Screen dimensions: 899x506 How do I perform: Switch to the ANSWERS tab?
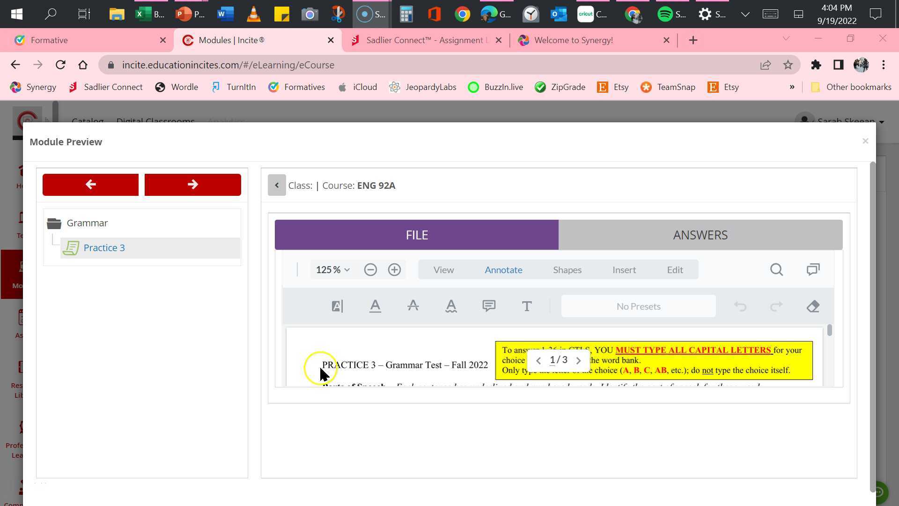(x=700, y=235)
